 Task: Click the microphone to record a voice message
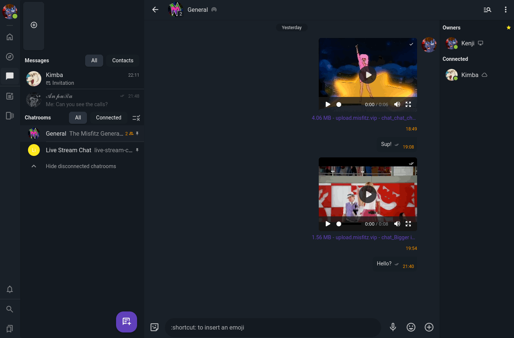point(393,327)
